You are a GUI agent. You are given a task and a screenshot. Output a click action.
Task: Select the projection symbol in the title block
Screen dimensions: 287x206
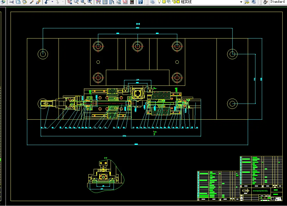coord(246,191)
